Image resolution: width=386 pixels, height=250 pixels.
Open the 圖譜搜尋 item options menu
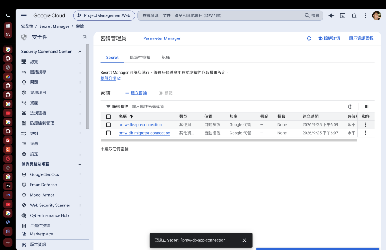pos(80,72)
